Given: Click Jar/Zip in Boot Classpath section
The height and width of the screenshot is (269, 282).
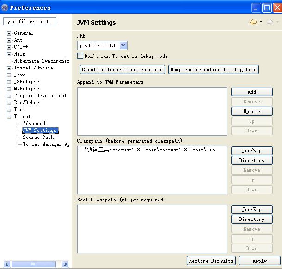Looking at the screenshot, I should [252, 210].
